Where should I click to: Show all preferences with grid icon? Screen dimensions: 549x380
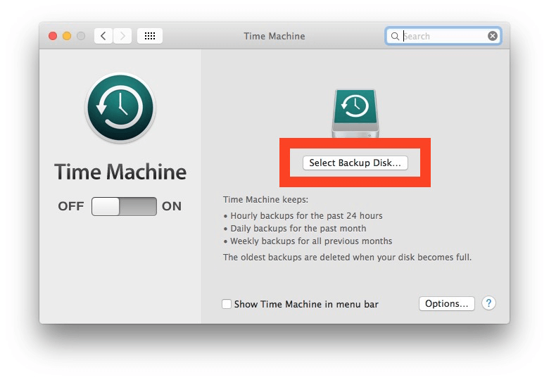[150, 36]
